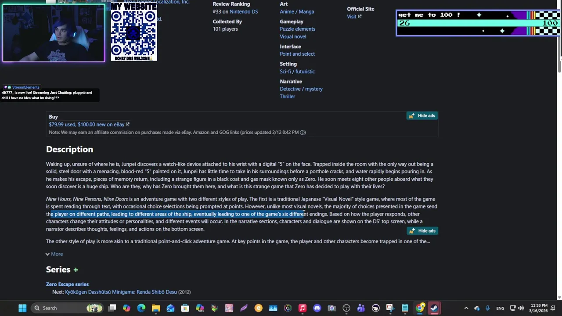Follow the Visual novel gameplay link

[x=293, y=36]
